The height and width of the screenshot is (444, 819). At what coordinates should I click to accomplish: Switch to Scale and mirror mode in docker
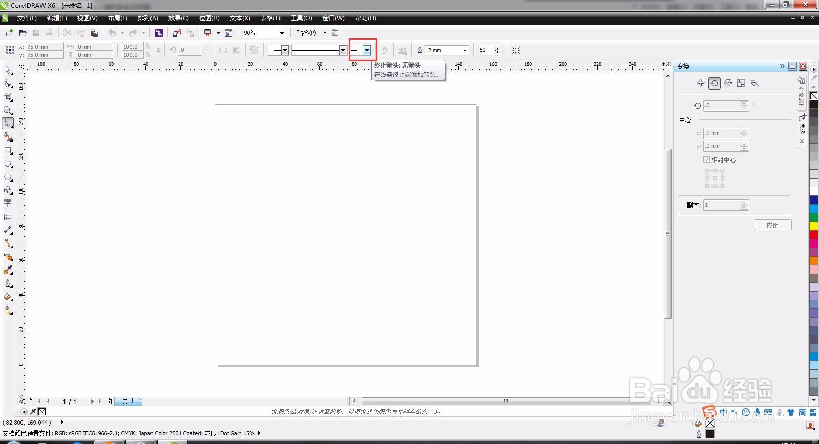(728, 83)
